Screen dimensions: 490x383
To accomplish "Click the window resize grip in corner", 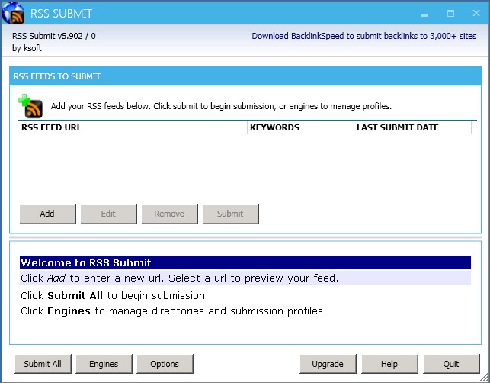I will tap(483, 377).
